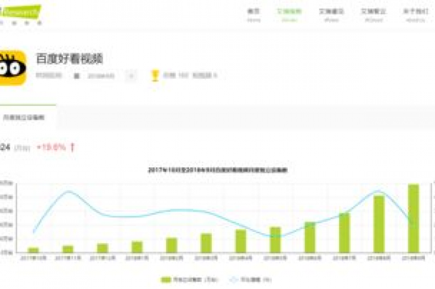The height and width of the screenshot is (289, 435).
Task: Click the bar for 2018年6月
Action: click(310, 237)
